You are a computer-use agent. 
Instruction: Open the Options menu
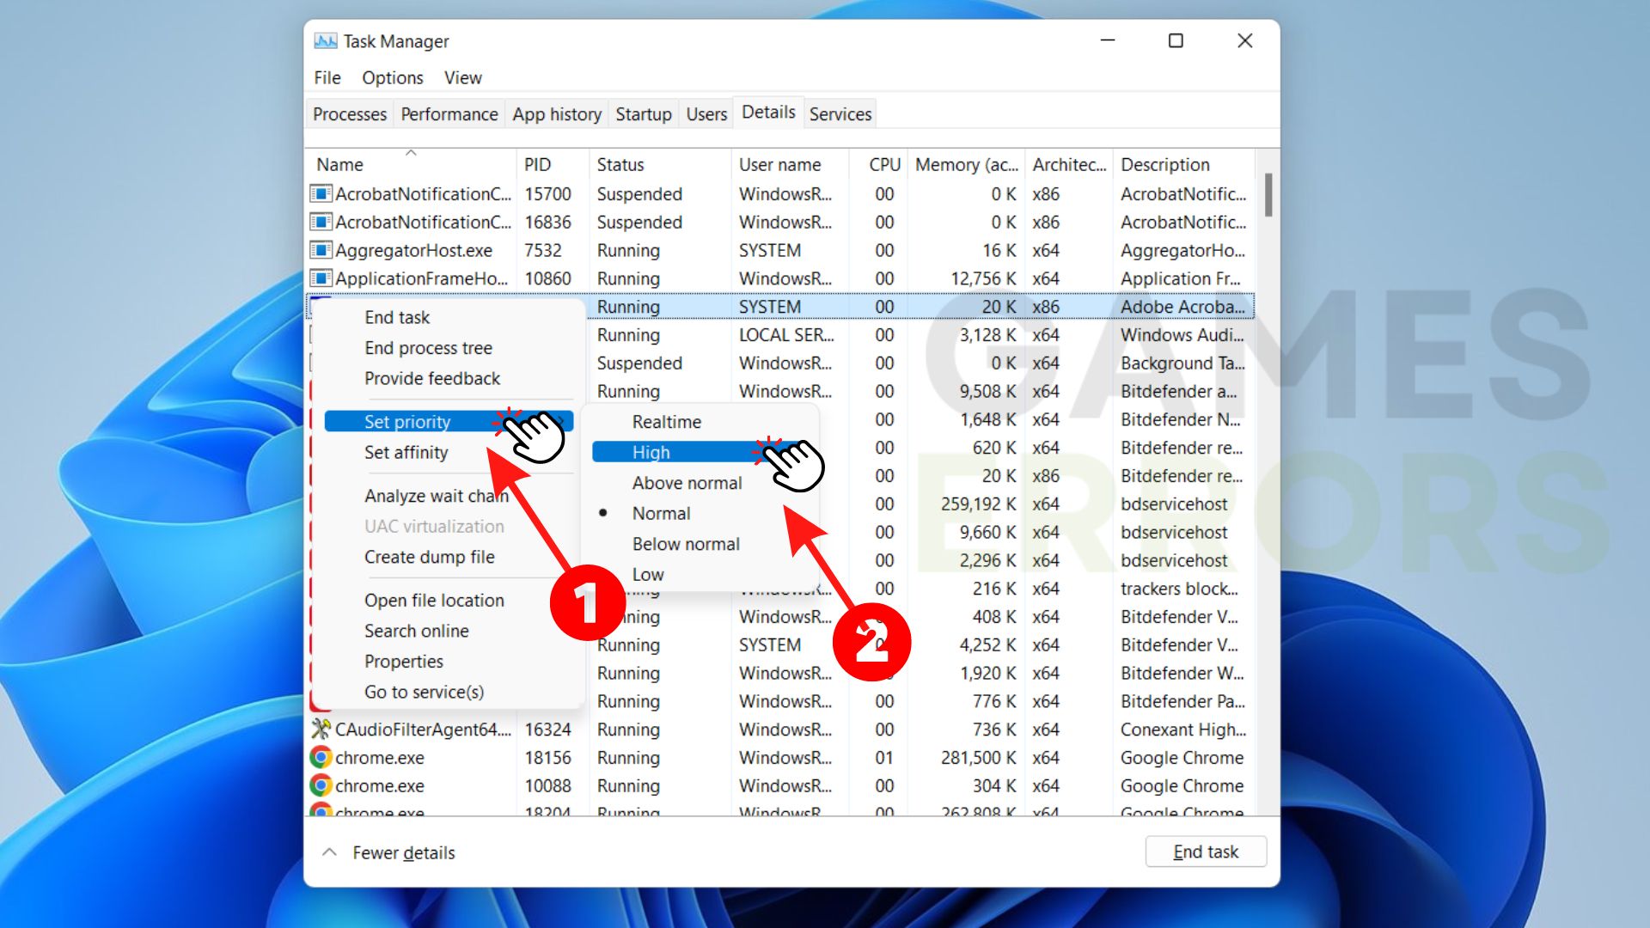(392, 78)
